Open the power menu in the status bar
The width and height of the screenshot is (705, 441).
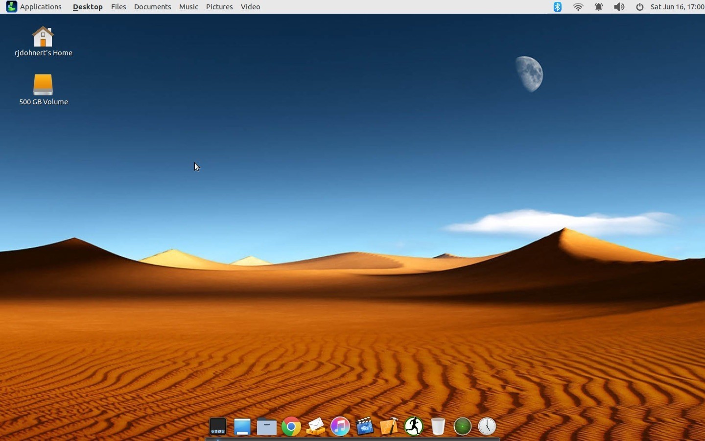[x=639, y=7]
